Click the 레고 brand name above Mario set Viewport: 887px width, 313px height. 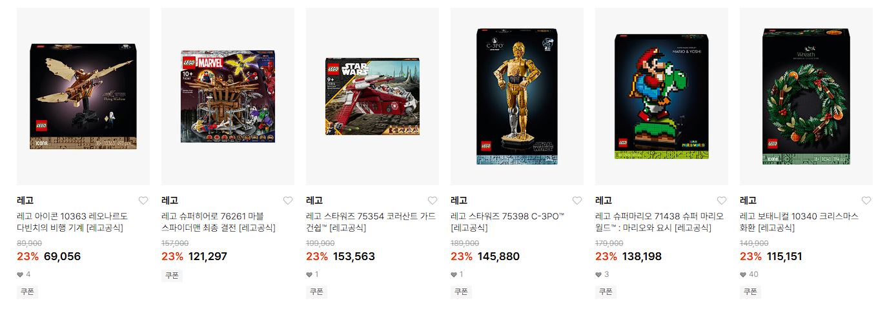tap(604, 201)
